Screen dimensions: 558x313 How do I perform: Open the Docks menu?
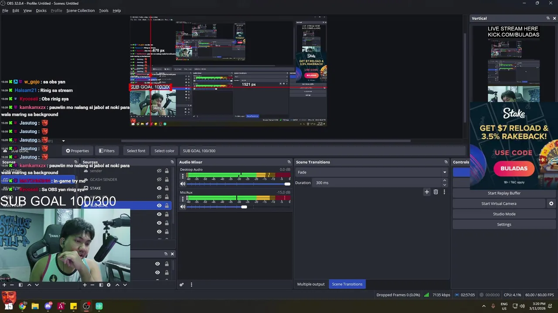(41, 10)
